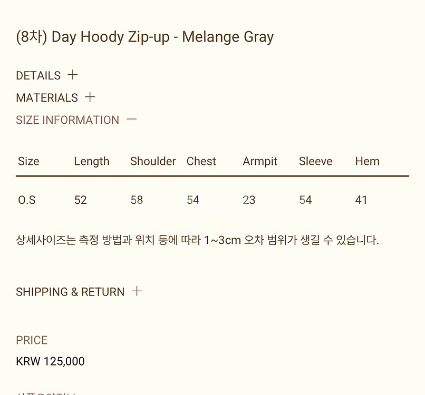Open the SHIPPING & RETURN section label
The image size is (425, 395).
pyautogui.click(x=70, y=292)
